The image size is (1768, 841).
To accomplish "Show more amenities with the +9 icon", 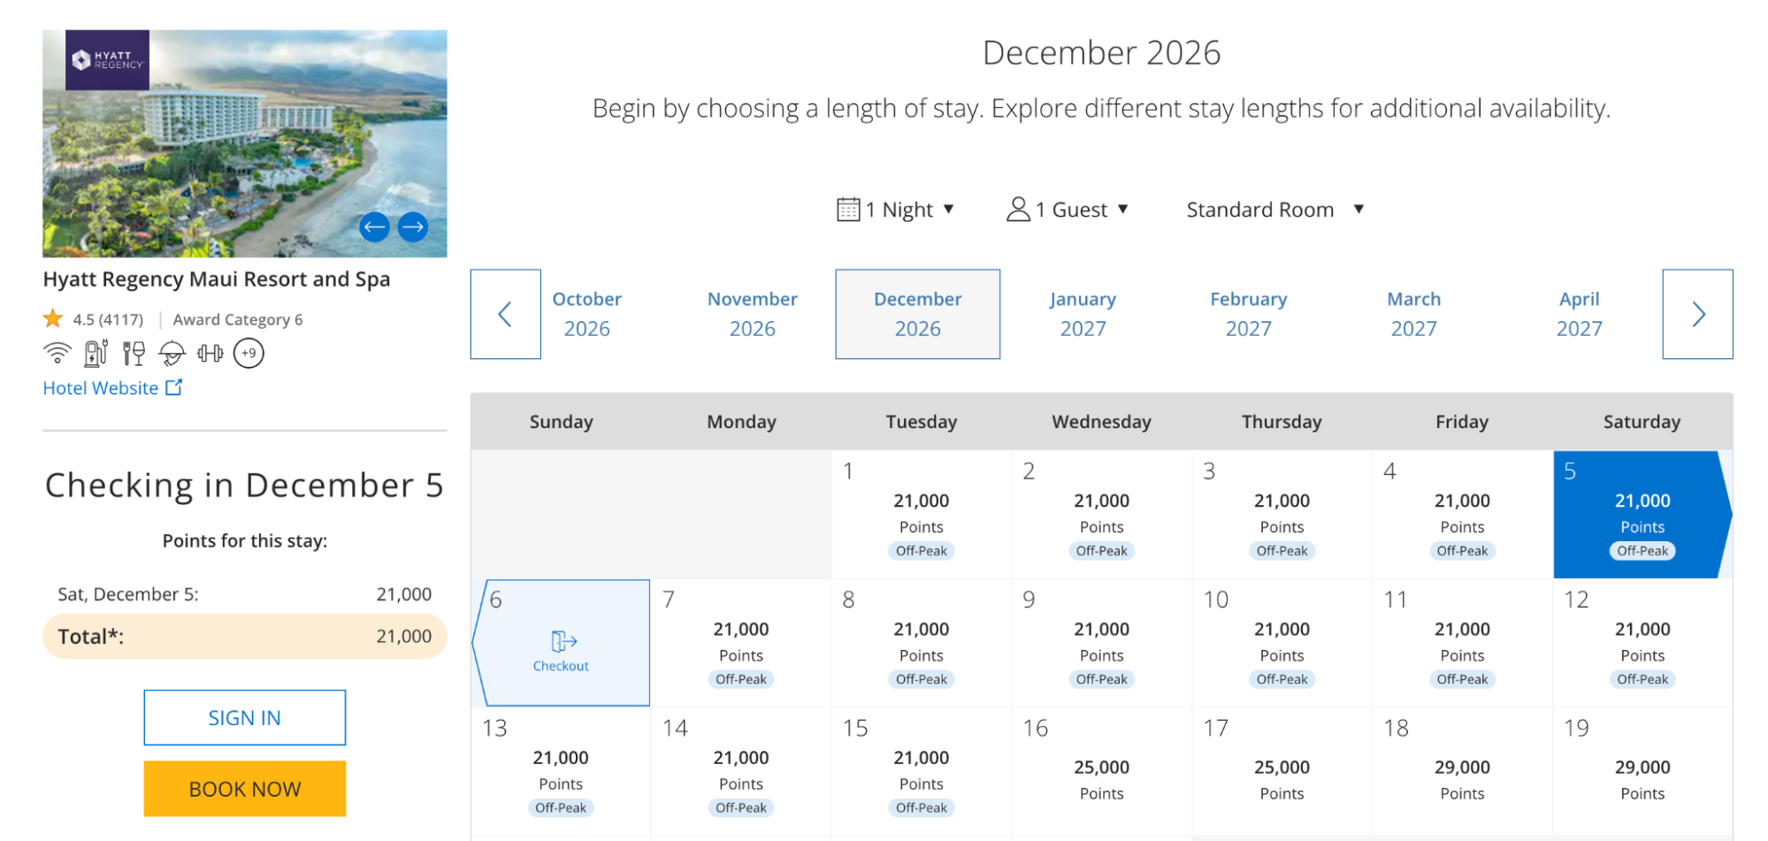I will click(x=249, y=354).
